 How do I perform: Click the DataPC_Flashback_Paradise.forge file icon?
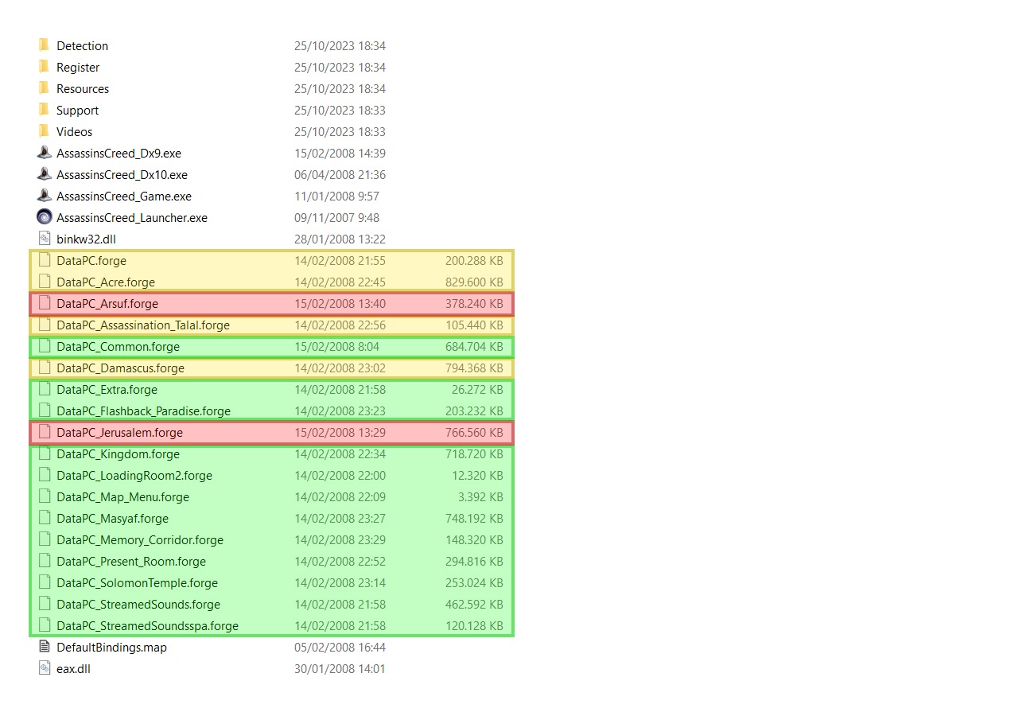point(45,411)
